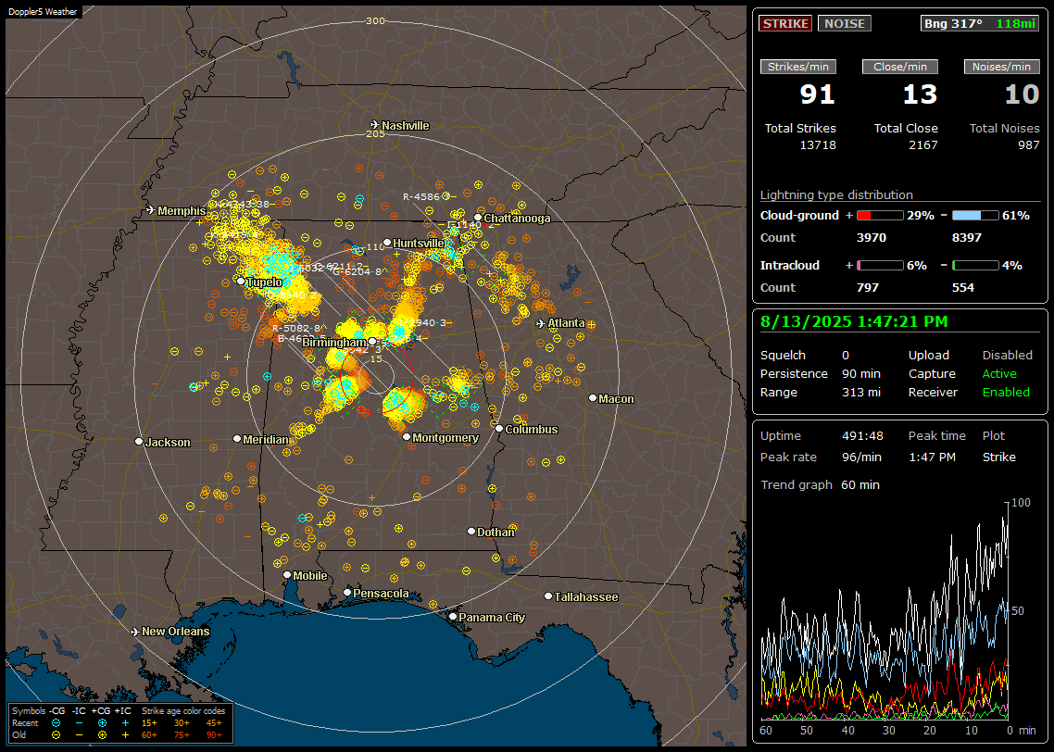Viewport: 1054px width, 752px height.
Task: Click the Macon city dot
Action: coord(592,398)
